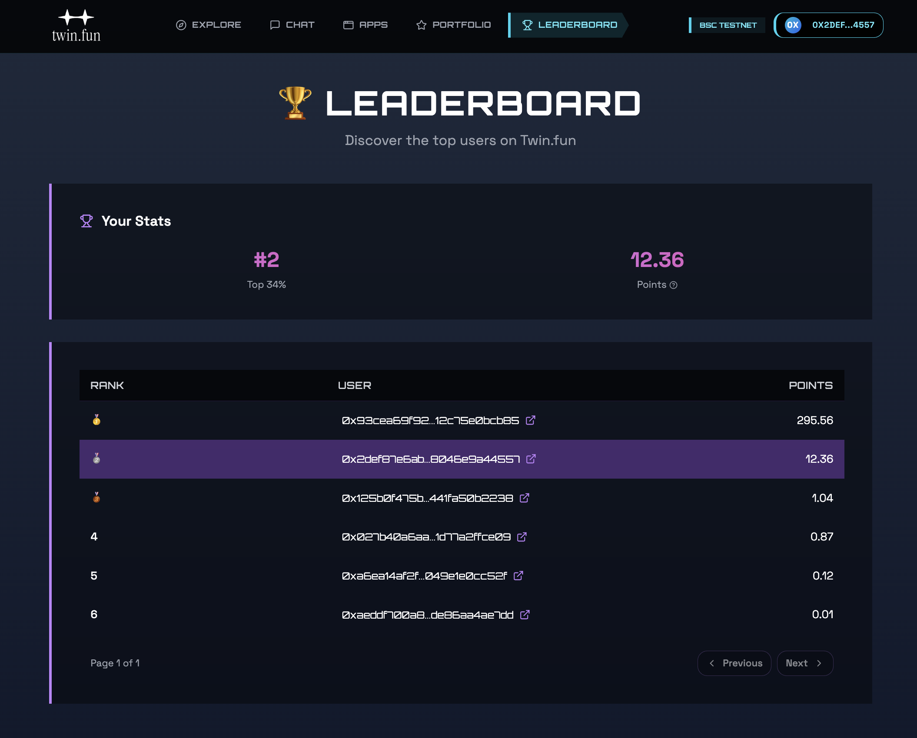Select the Explore compass icon

click(x=181, y=25)
